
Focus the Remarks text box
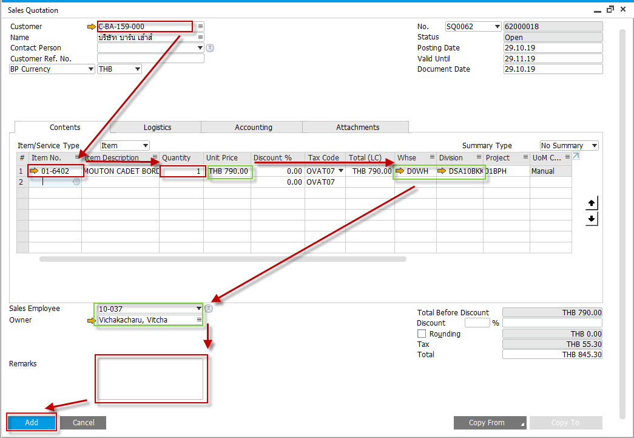[x=150, y=379]
